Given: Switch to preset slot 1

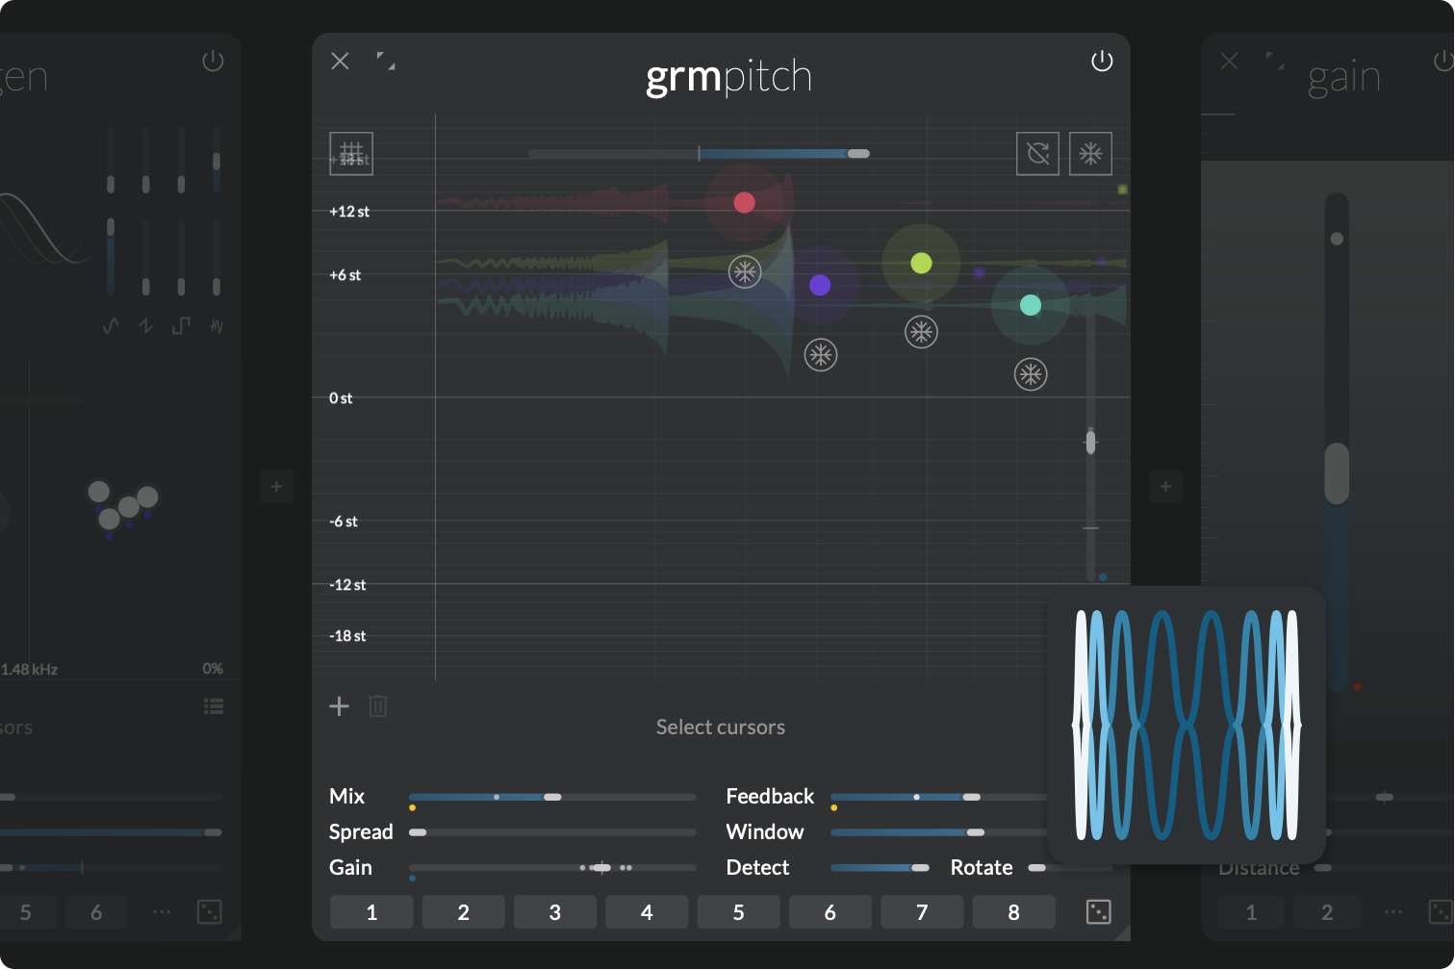Looking at the screenshot, I should (371, 911).
